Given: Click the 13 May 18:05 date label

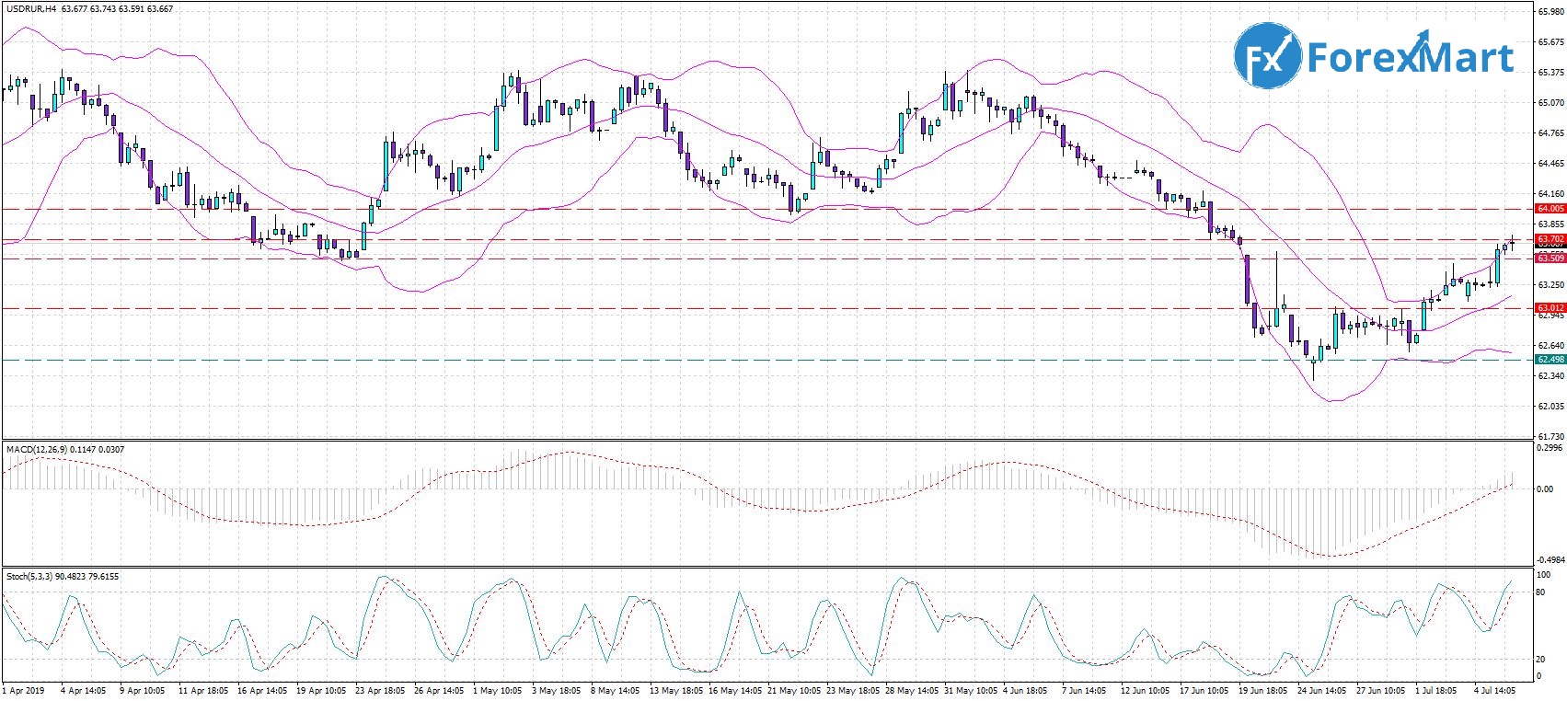Looking at the screenshot, I should click(x=676, y=691).
